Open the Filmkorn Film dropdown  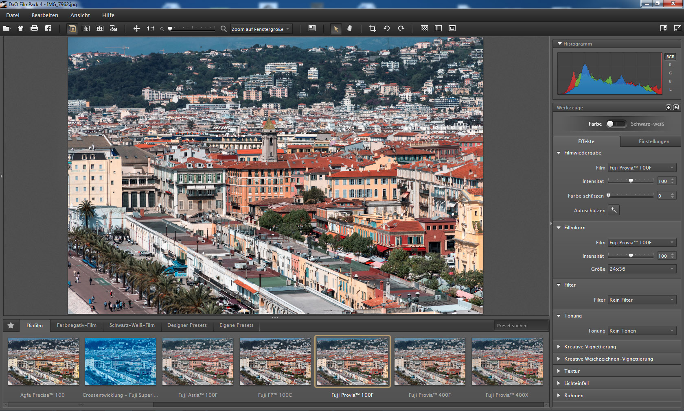pos(642,242)
